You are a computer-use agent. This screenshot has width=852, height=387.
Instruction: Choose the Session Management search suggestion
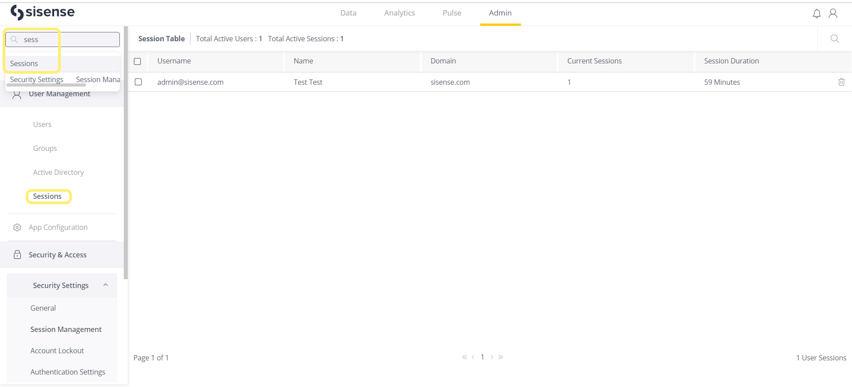98,79
